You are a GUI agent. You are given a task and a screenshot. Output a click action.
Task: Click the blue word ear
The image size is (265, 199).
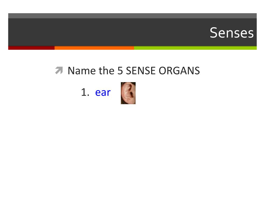[103, 93]
